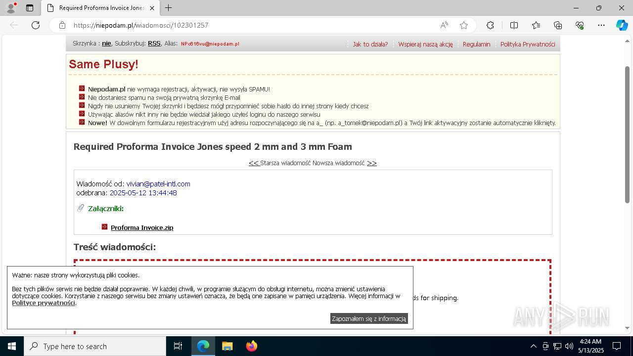Click the red bullet beside Proforma Invoice.zip
The width and height of the screenshot is (633, 356).
coord(104,227)
